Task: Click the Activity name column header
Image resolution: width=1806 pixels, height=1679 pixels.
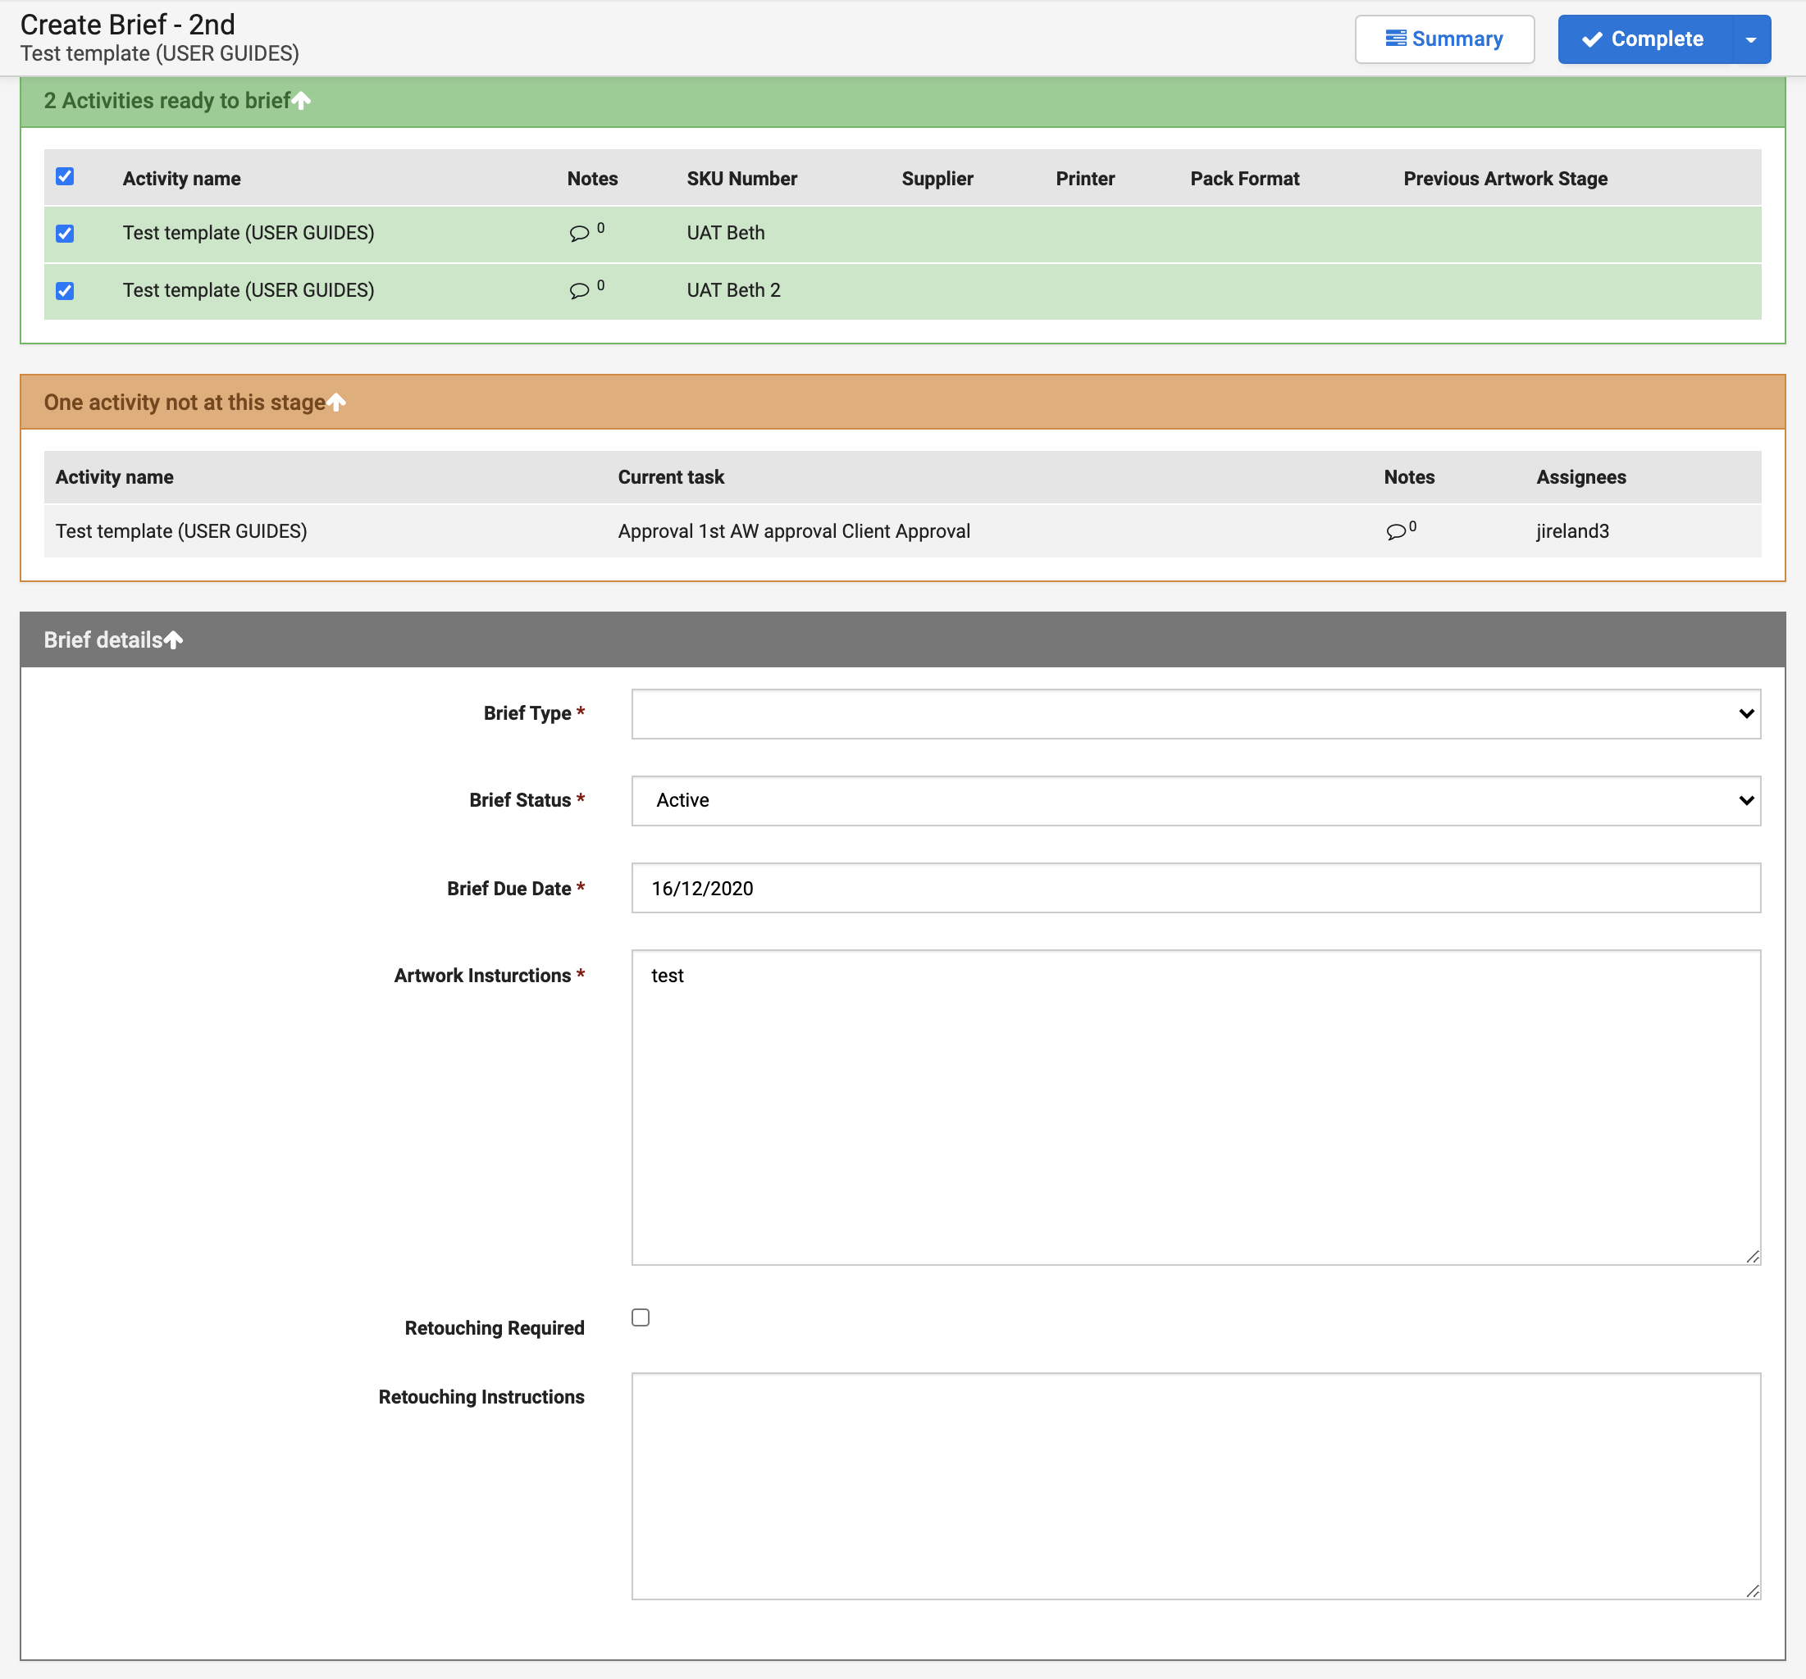Action: point(182,179)
